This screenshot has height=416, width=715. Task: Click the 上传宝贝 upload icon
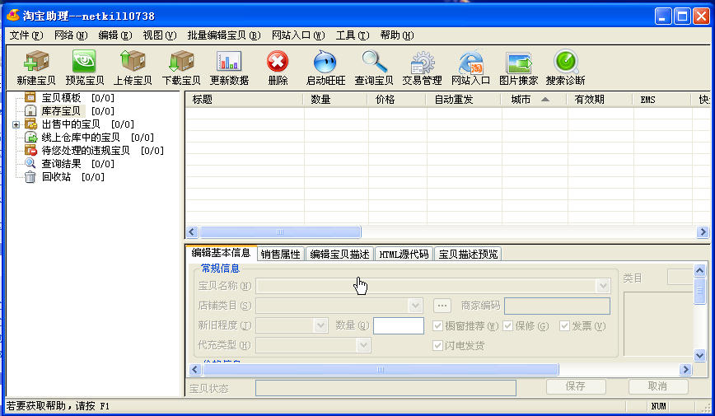133,62
